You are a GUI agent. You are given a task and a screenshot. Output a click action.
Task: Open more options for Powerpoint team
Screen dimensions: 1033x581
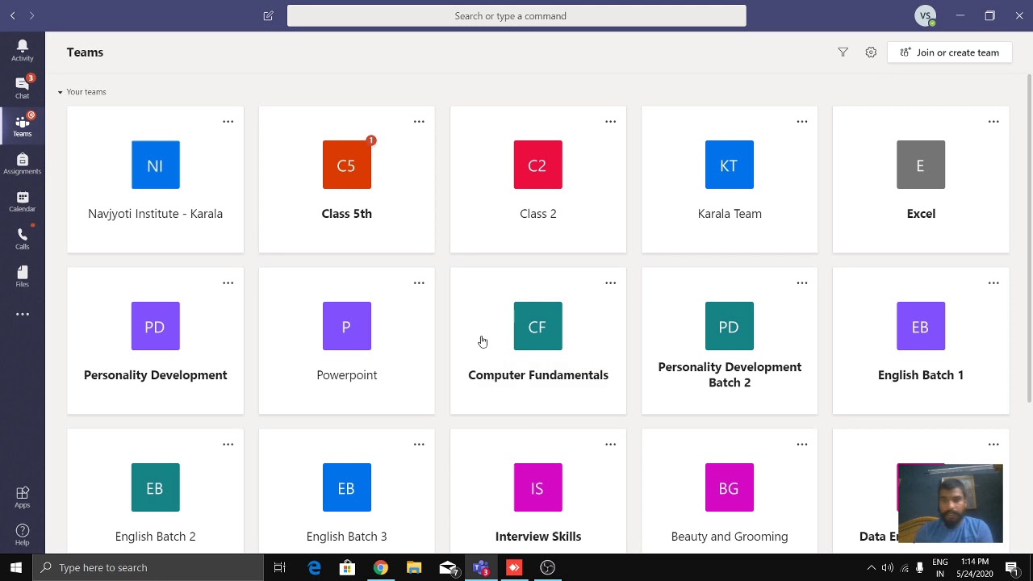(x=419, y=283)
